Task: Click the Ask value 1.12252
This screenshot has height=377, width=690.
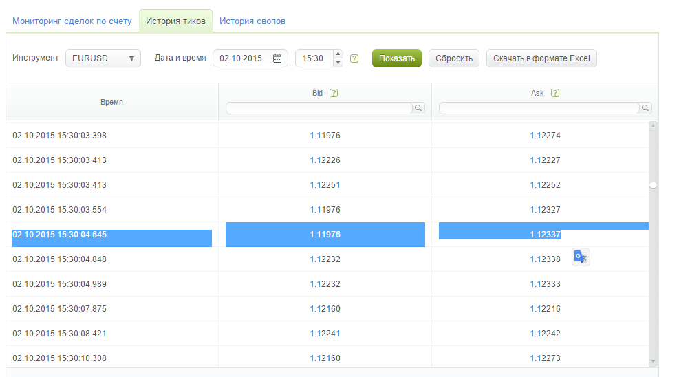Action: click(x=546, y=185)
